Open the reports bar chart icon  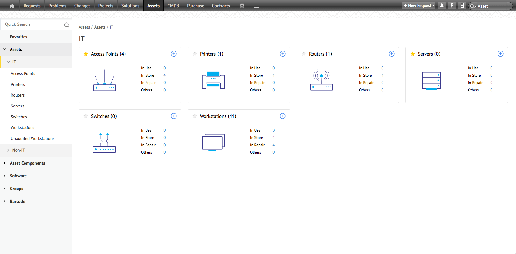[x=256, y=6]
